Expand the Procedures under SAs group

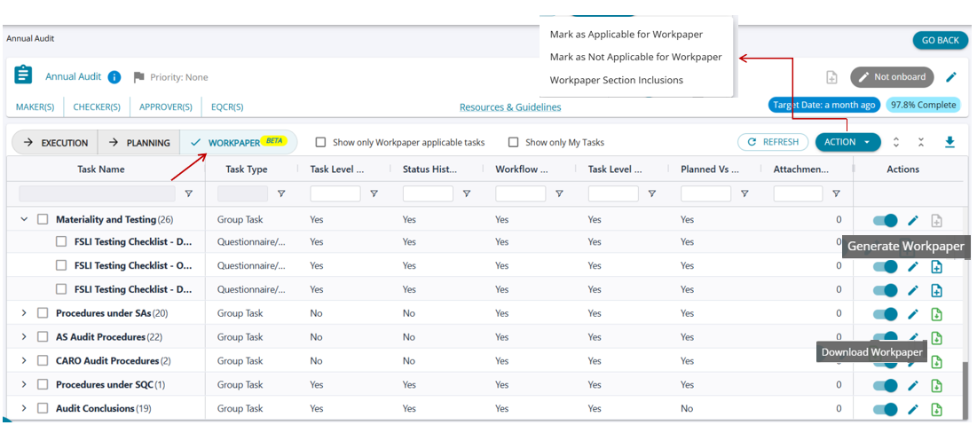point(24,313)
